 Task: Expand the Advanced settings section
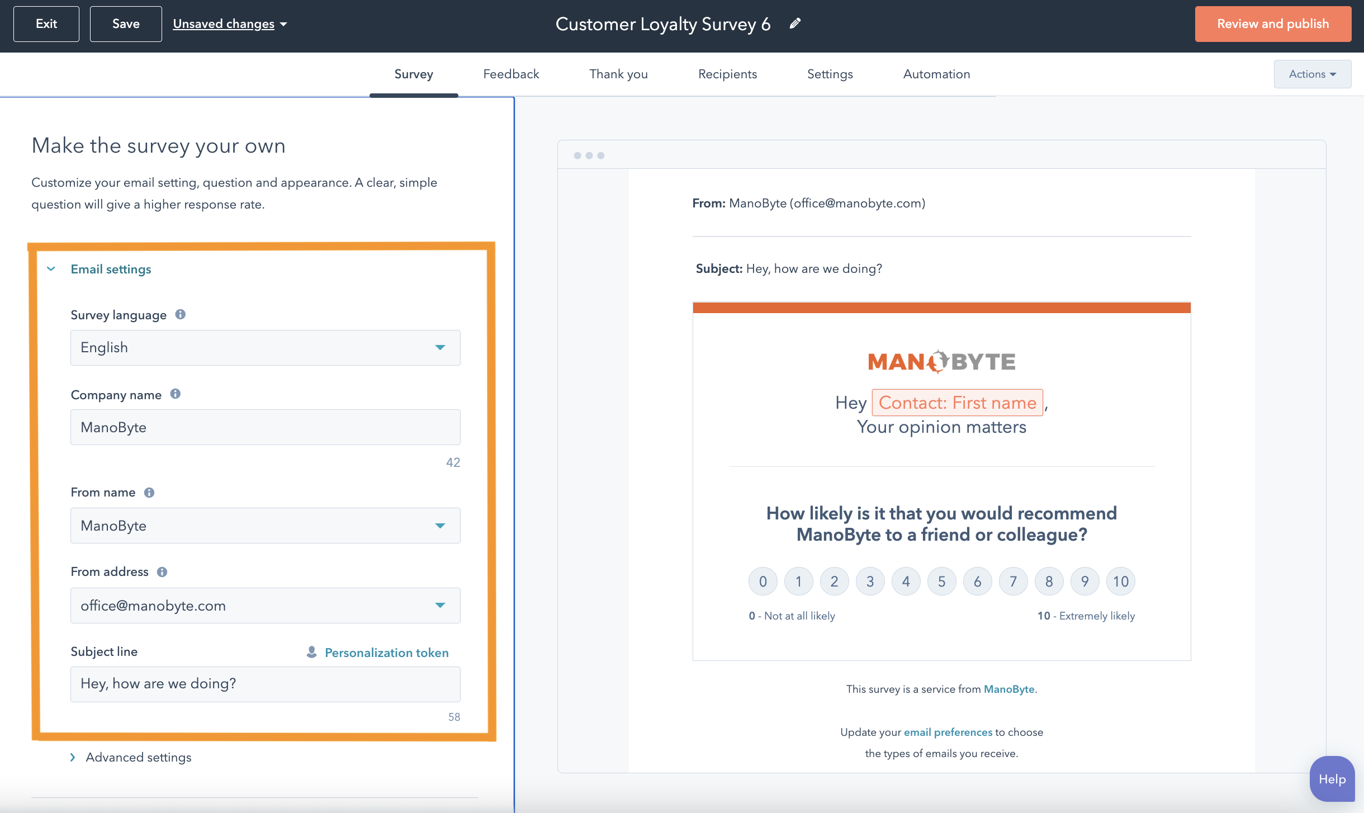(x=130, y=757)
